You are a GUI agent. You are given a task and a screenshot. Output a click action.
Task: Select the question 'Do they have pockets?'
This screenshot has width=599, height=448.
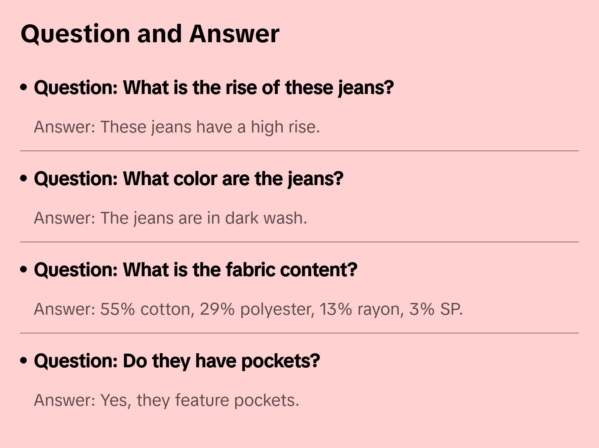pos(177,361)
